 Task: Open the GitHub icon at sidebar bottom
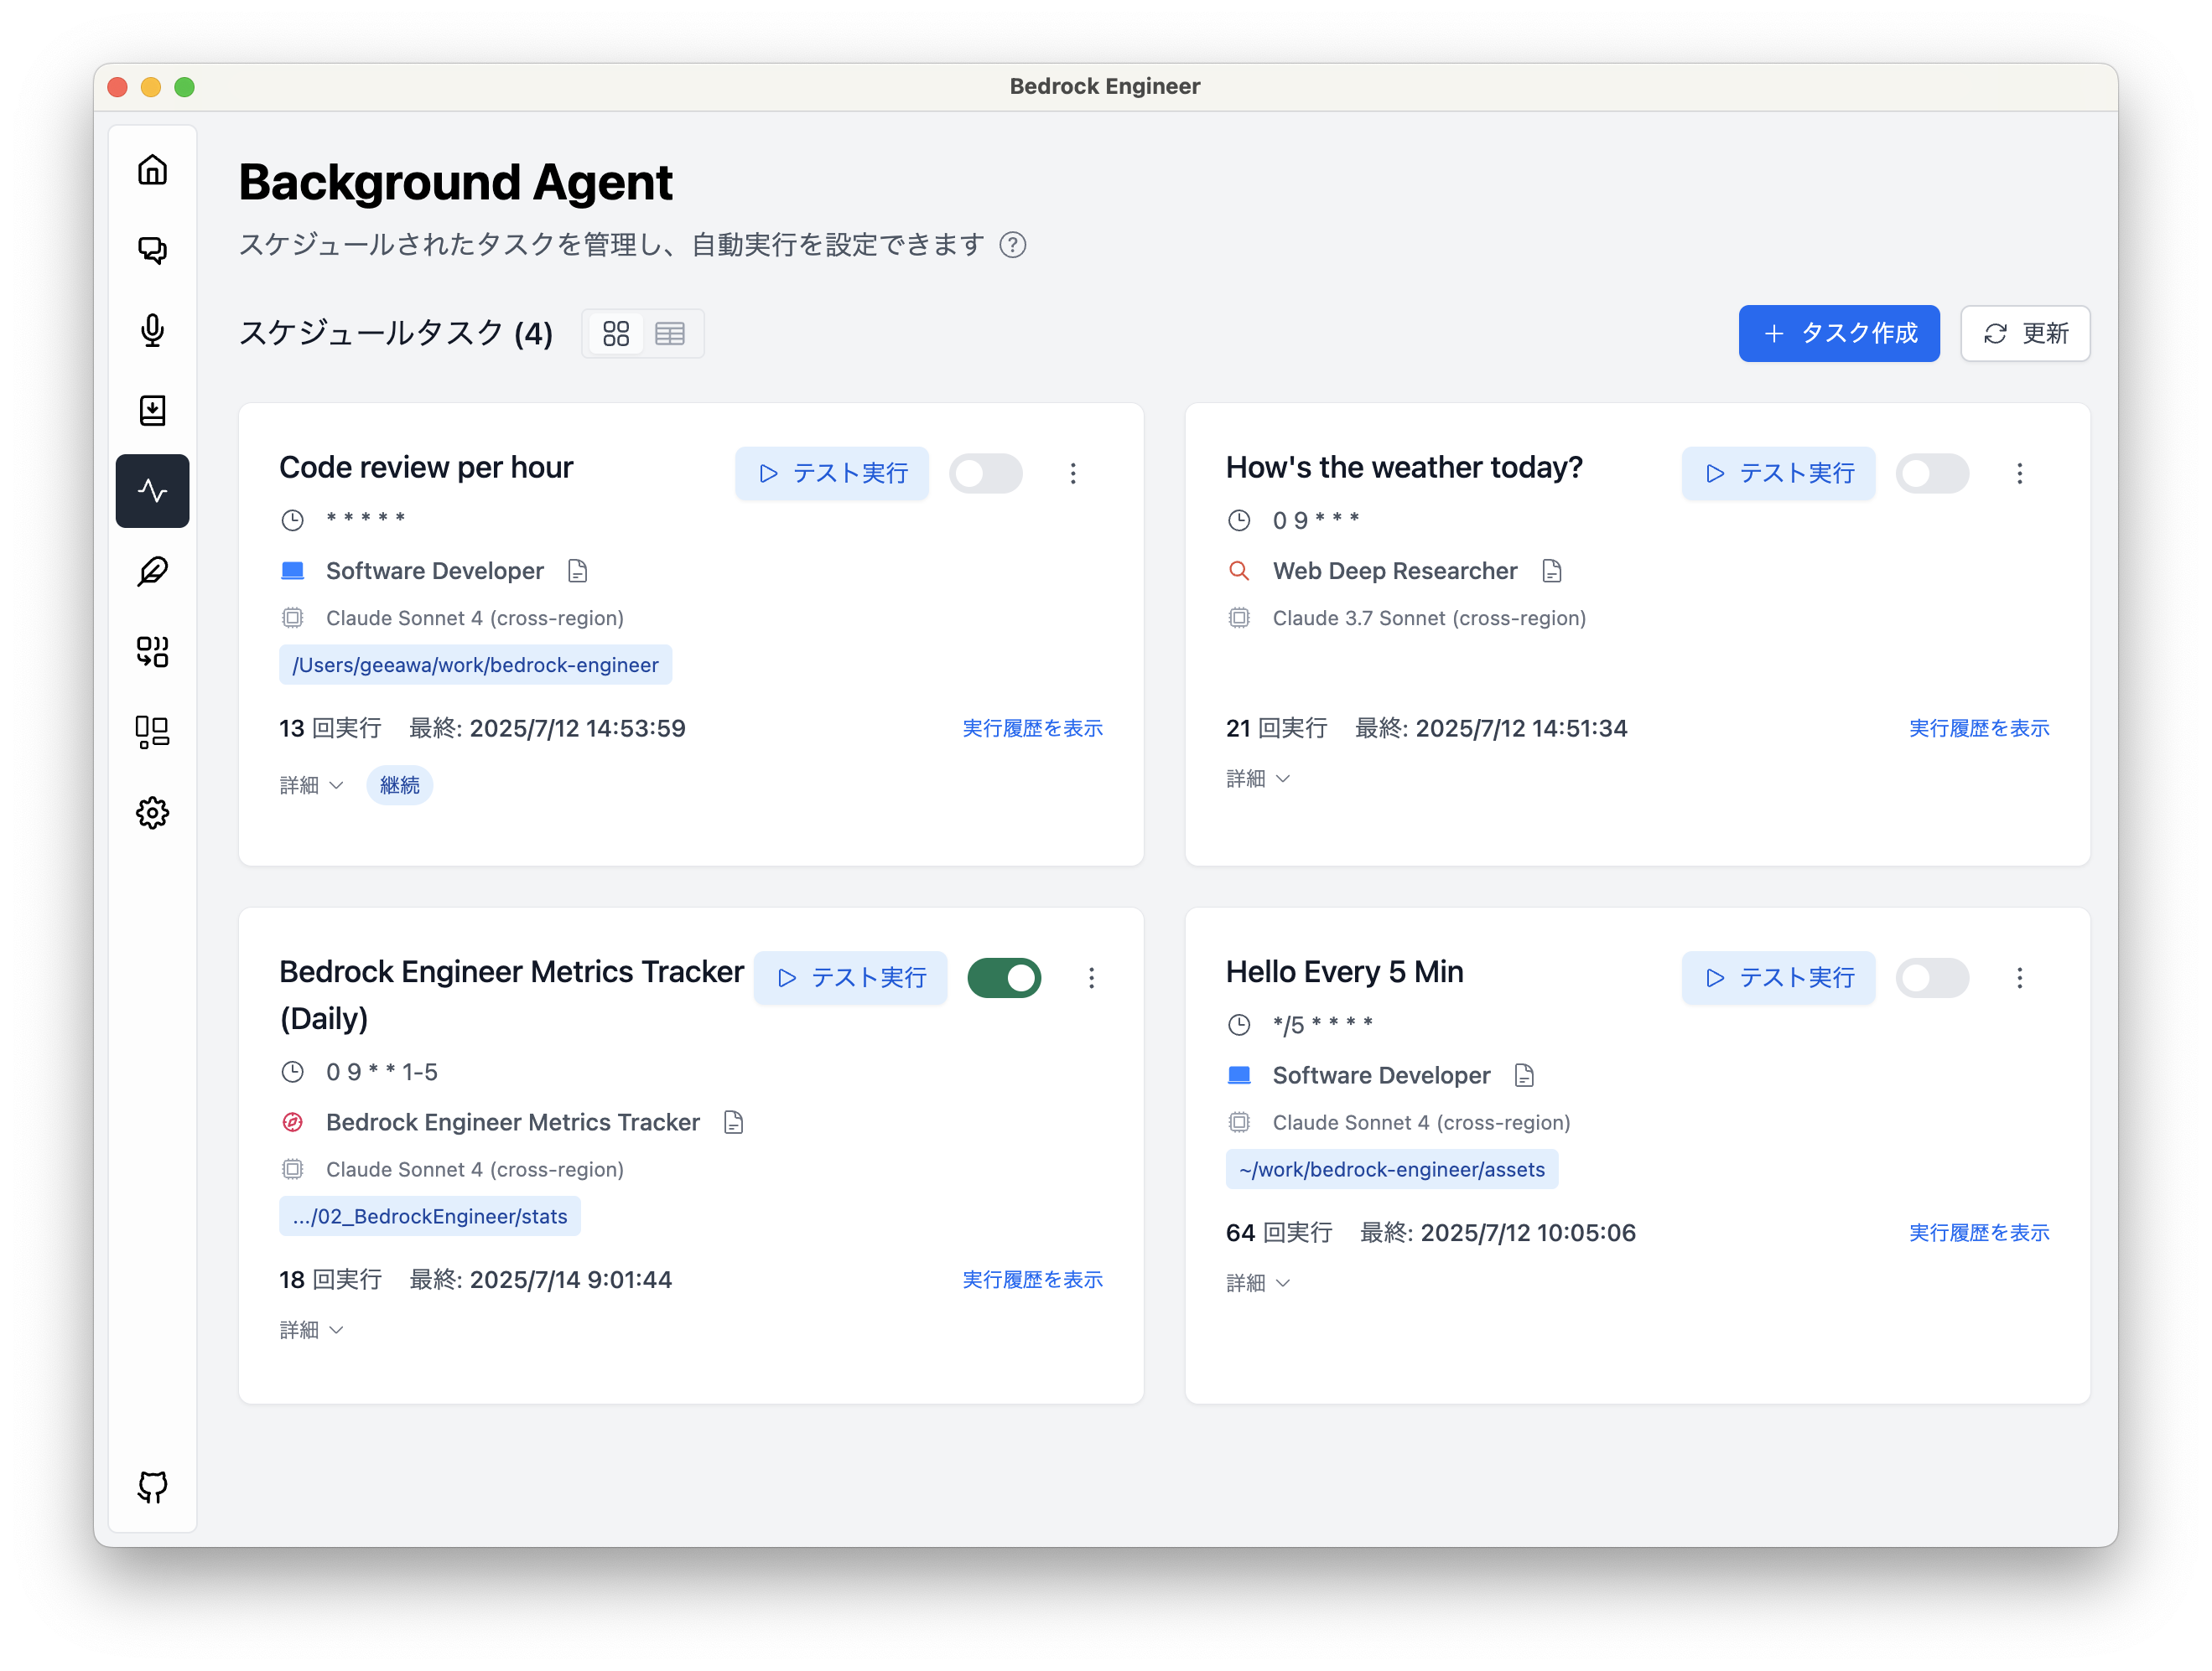point(152,1486)
